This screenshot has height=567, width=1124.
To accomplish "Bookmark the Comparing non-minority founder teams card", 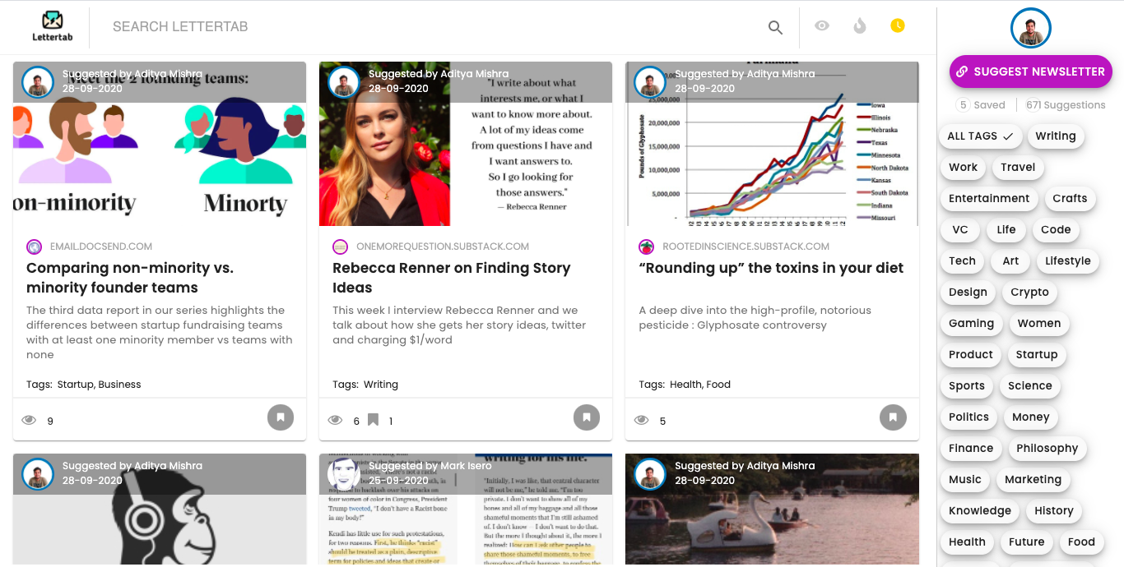I will pyautogui.click(x=281, y=417).
